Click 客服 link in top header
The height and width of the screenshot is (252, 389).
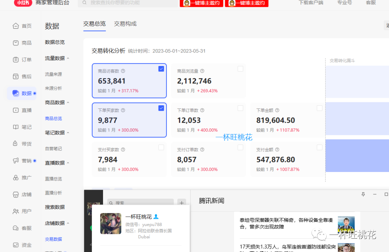click(x=371, y=3)
